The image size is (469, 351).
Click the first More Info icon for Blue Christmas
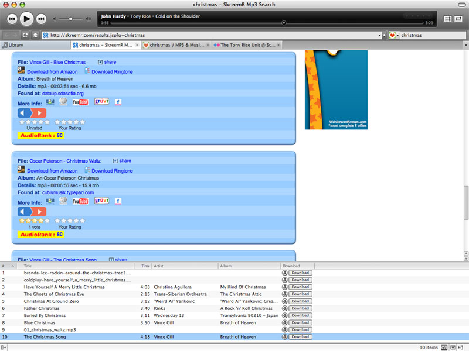click(50, 102)
